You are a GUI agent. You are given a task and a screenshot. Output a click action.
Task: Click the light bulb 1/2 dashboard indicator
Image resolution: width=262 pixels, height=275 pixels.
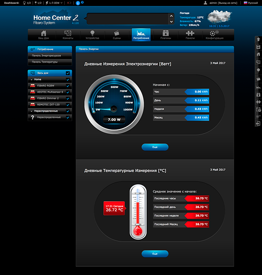click(27, 3)
